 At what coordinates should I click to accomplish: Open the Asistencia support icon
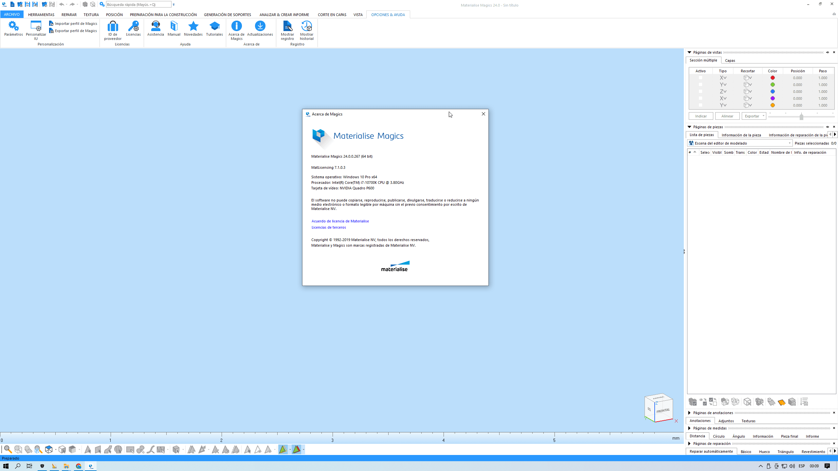155,26
